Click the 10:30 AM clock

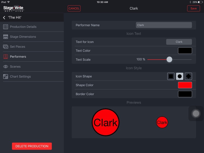pyautogui.click(x=102, y=2)
